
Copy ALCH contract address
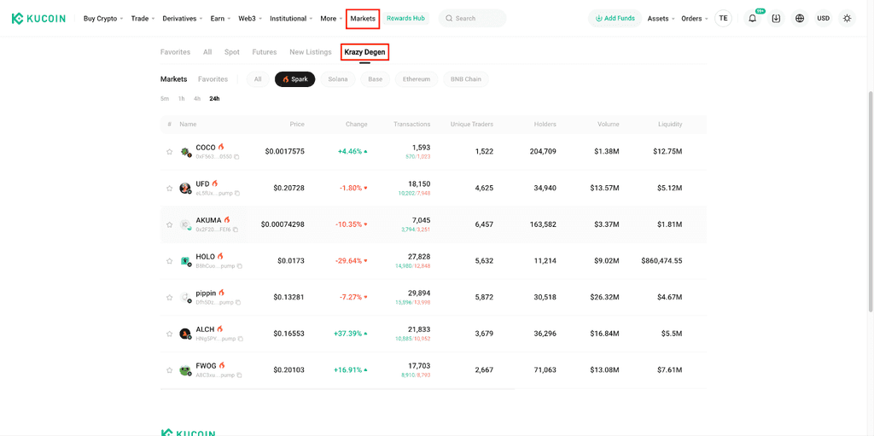(x=240, y=339)
